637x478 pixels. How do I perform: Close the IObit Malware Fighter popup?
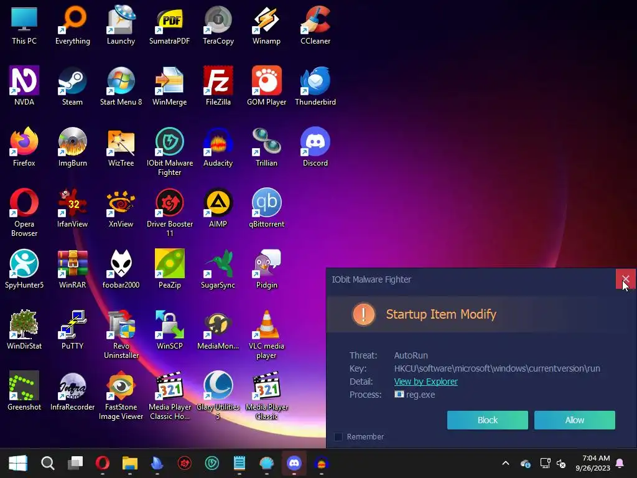tap(625, 279)
